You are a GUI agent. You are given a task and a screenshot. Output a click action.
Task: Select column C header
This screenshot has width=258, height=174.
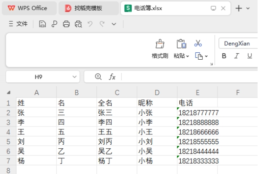tap(117, 93)
